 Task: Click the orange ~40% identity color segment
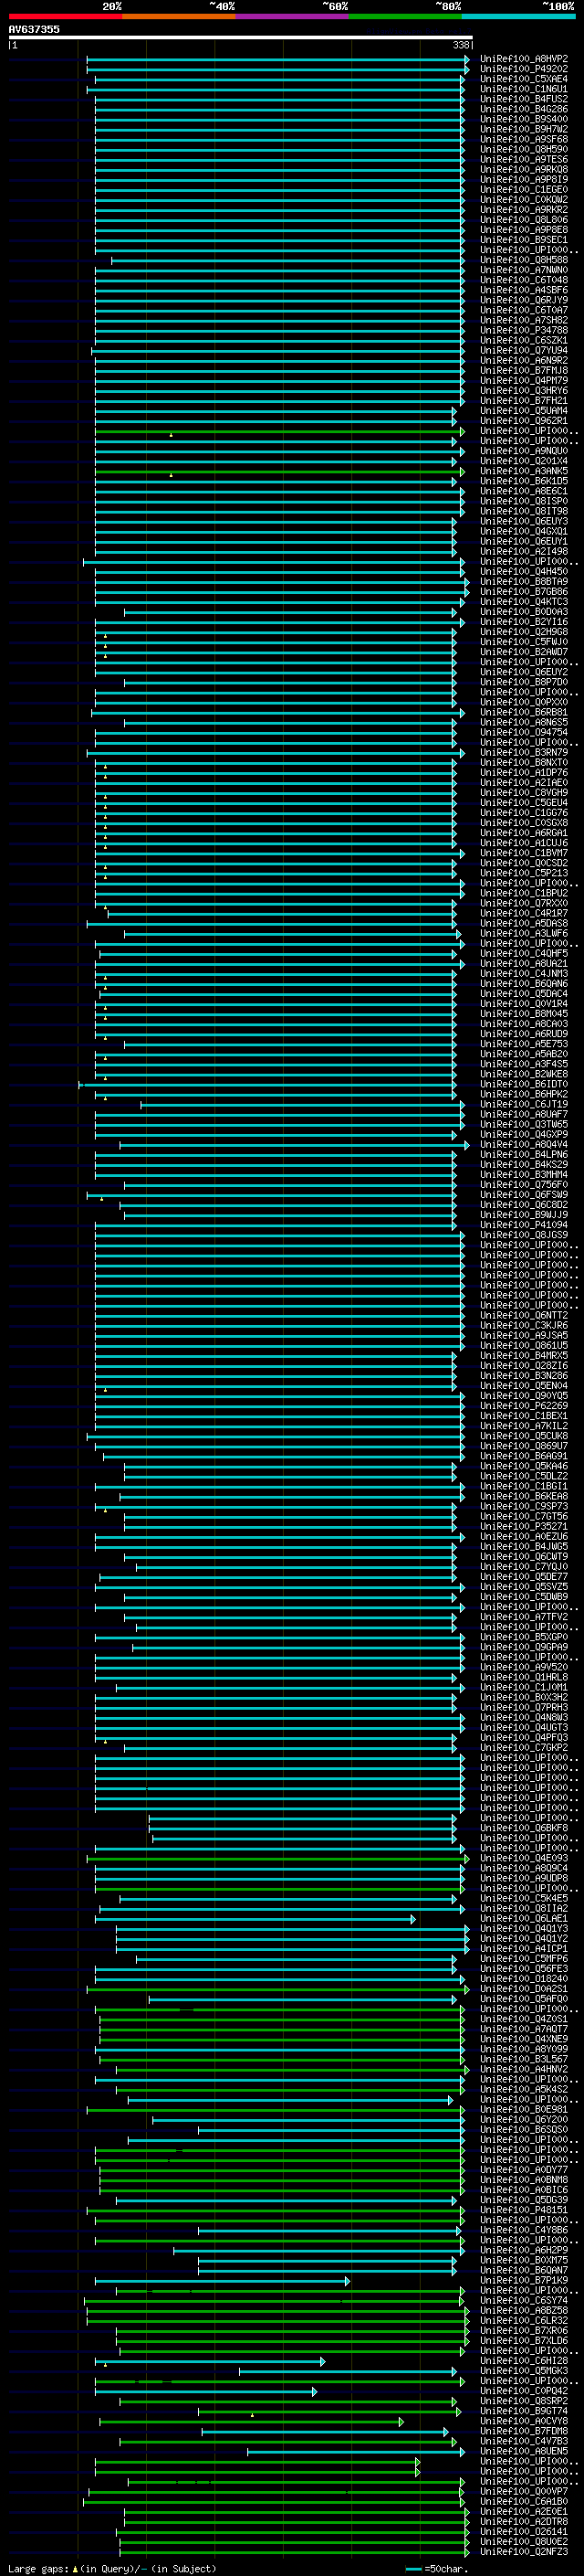tap(179, 16)
